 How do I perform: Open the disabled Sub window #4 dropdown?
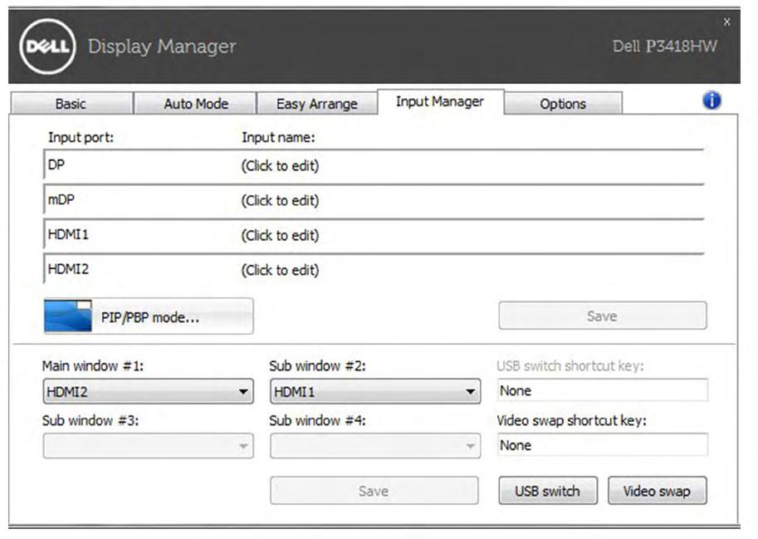pyautogui.click(x=375, y=446)
